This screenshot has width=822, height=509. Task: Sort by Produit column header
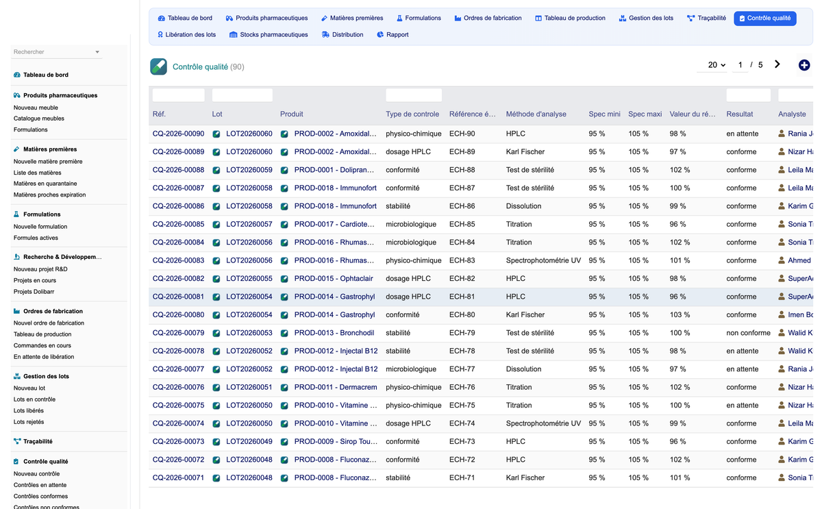pos(291,114)
